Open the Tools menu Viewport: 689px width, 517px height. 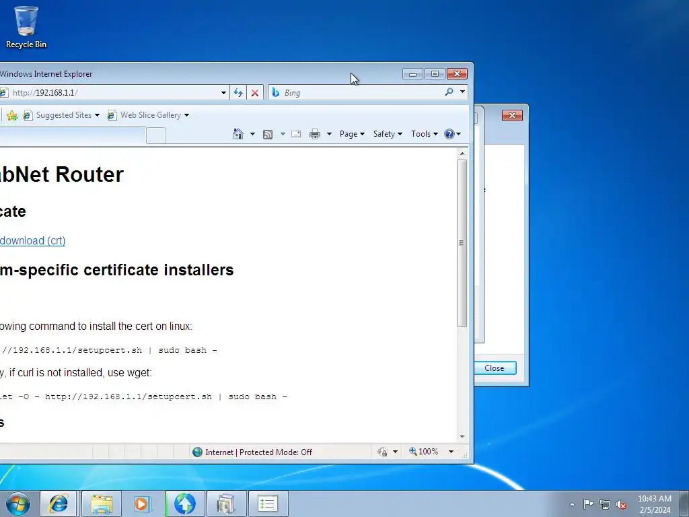(x=424, y=134)
